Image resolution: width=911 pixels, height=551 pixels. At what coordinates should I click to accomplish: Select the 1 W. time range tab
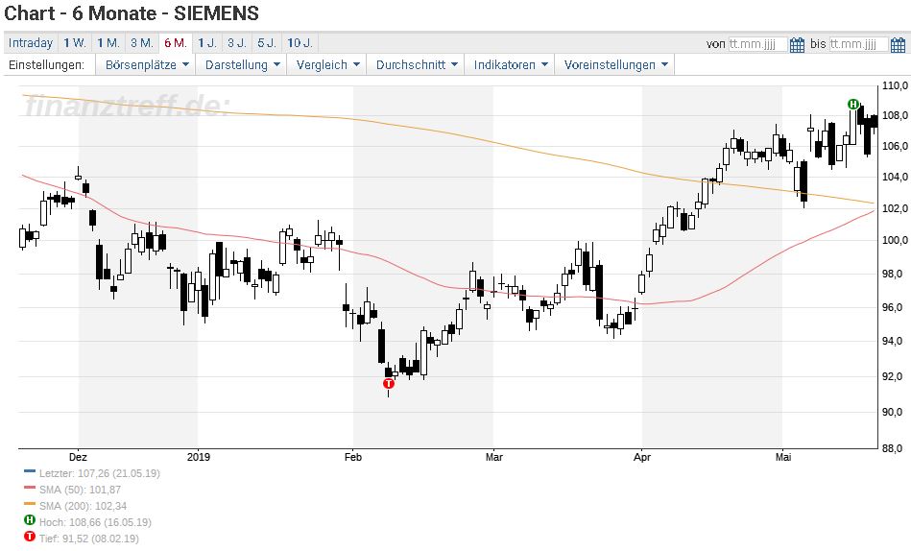74,43
